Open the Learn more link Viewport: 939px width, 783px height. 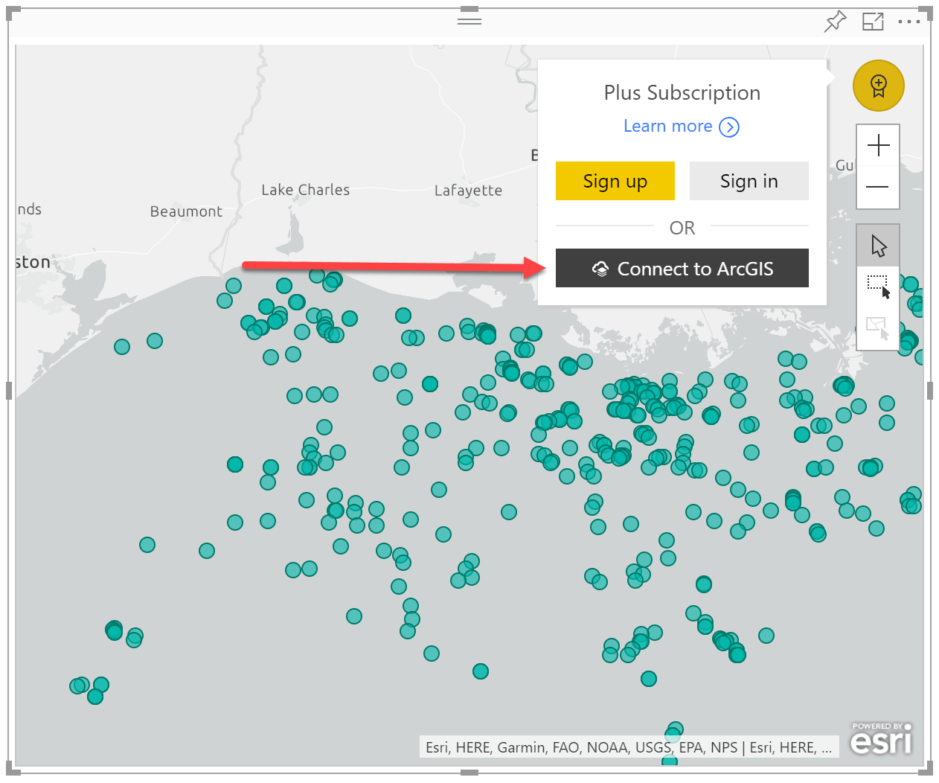[x=667, y=127]
